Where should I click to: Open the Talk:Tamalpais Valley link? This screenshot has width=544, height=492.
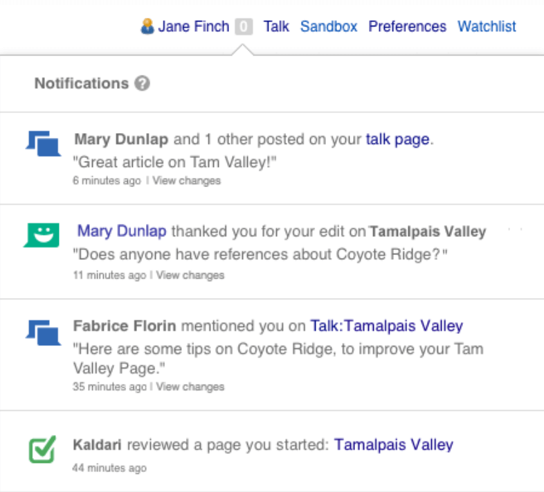pos(386,326)
